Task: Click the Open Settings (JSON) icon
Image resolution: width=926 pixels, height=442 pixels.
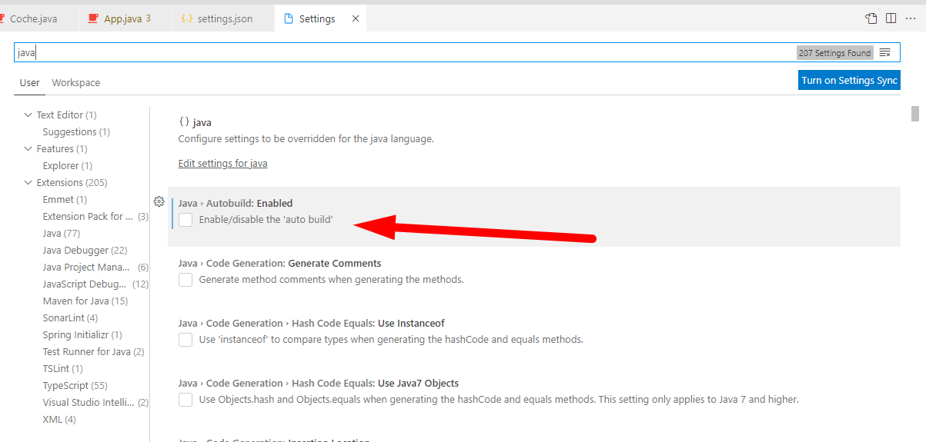Action: click(x=871, y=18)
